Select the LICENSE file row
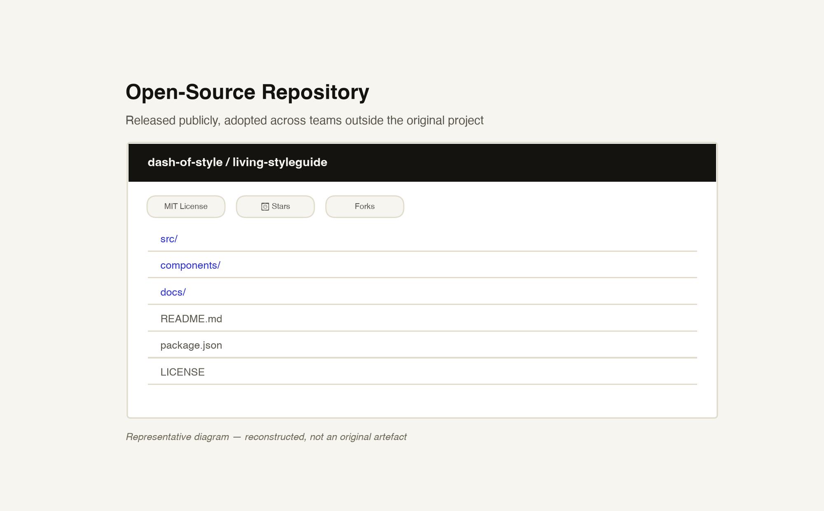Viewport: 824px width, 511px height. 422,372
